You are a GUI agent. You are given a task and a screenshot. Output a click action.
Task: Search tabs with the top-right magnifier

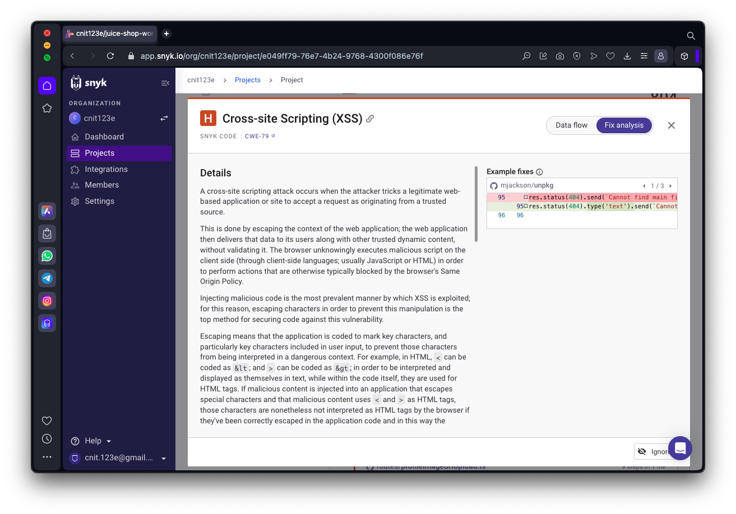pyautogui.click(x=691, y=36)
